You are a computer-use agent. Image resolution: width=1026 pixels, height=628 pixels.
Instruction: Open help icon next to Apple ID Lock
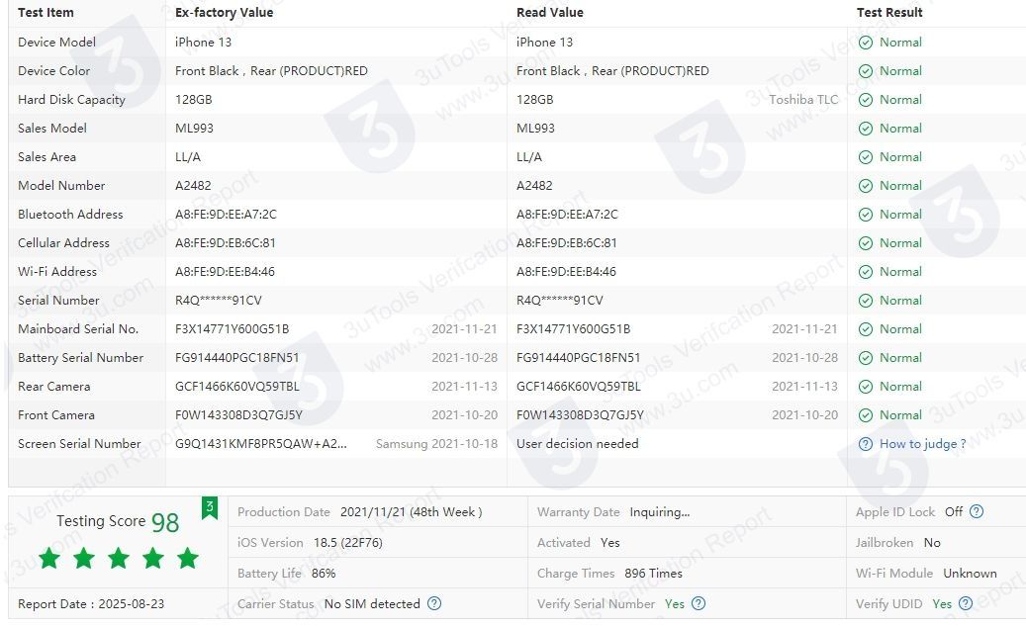(977, 511)
